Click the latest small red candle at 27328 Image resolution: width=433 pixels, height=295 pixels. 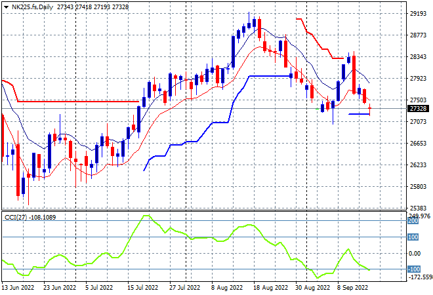[370, 108]
